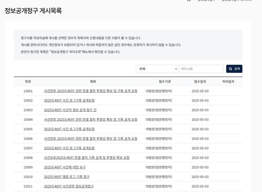
Task: Select number cell 15009
Action: point(28,167)
